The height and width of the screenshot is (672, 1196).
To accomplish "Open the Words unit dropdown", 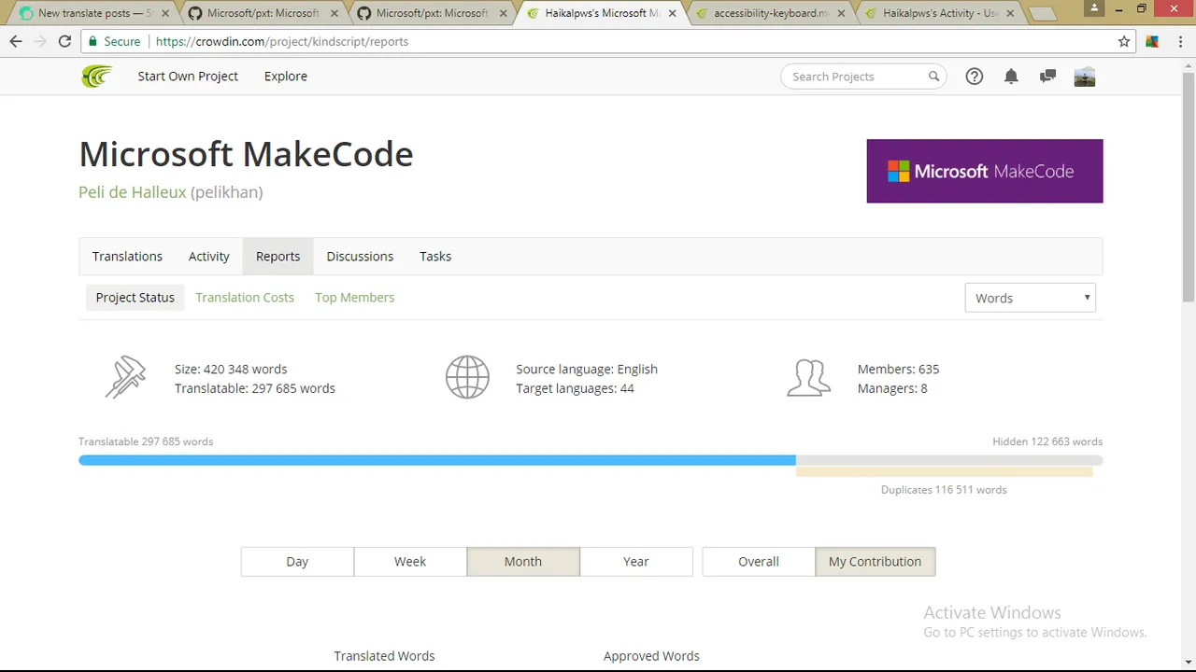I will pyautogui.click(x=1030, y=298).
